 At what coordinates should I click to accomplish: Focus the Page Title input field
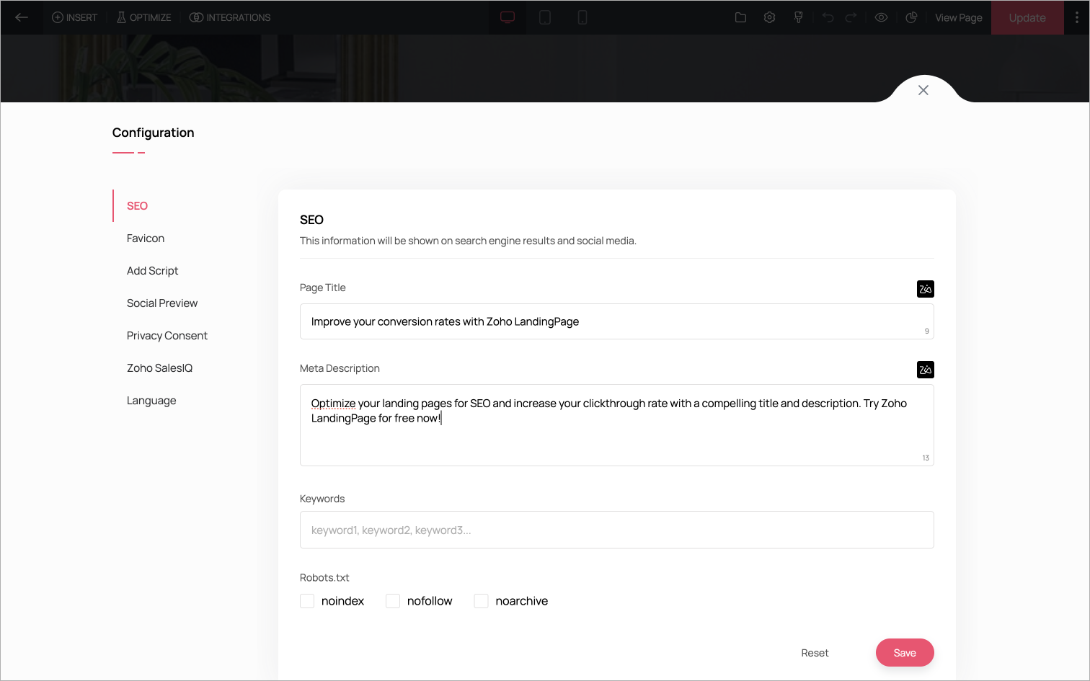pos(617,321)
